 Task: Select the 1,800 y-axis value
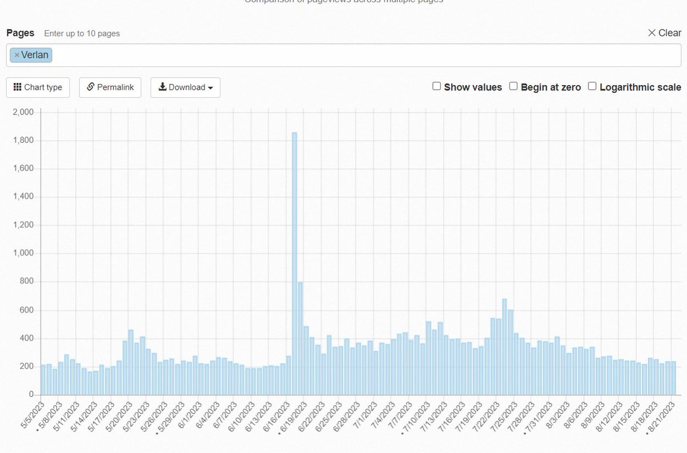coord(24,141)
